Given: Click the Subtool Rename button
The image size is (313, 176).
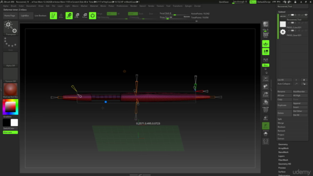Looking at the screenshot, I should 285,91.
